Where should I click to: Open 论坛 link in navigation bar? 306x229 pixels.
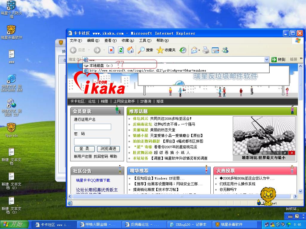[92, 101]
